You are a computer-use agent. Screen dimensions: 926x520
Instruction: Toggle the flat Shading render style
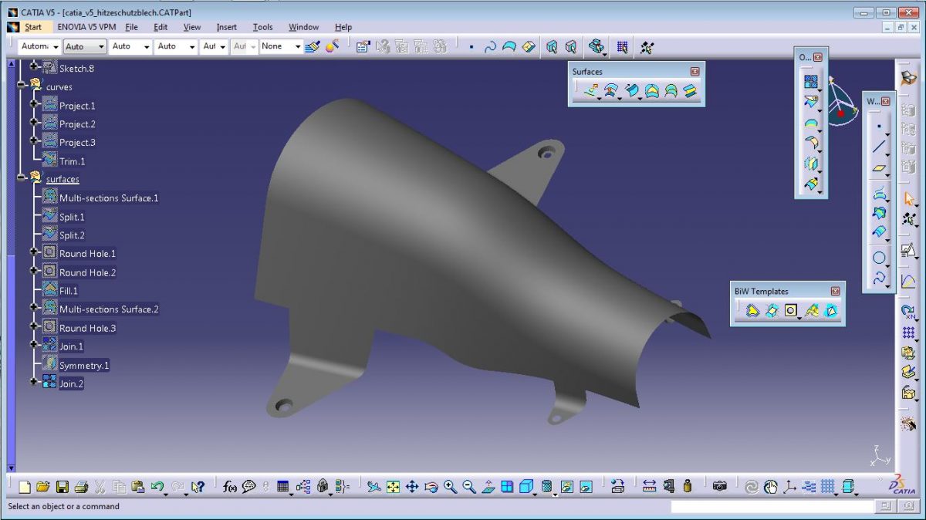tap(526, 486)
